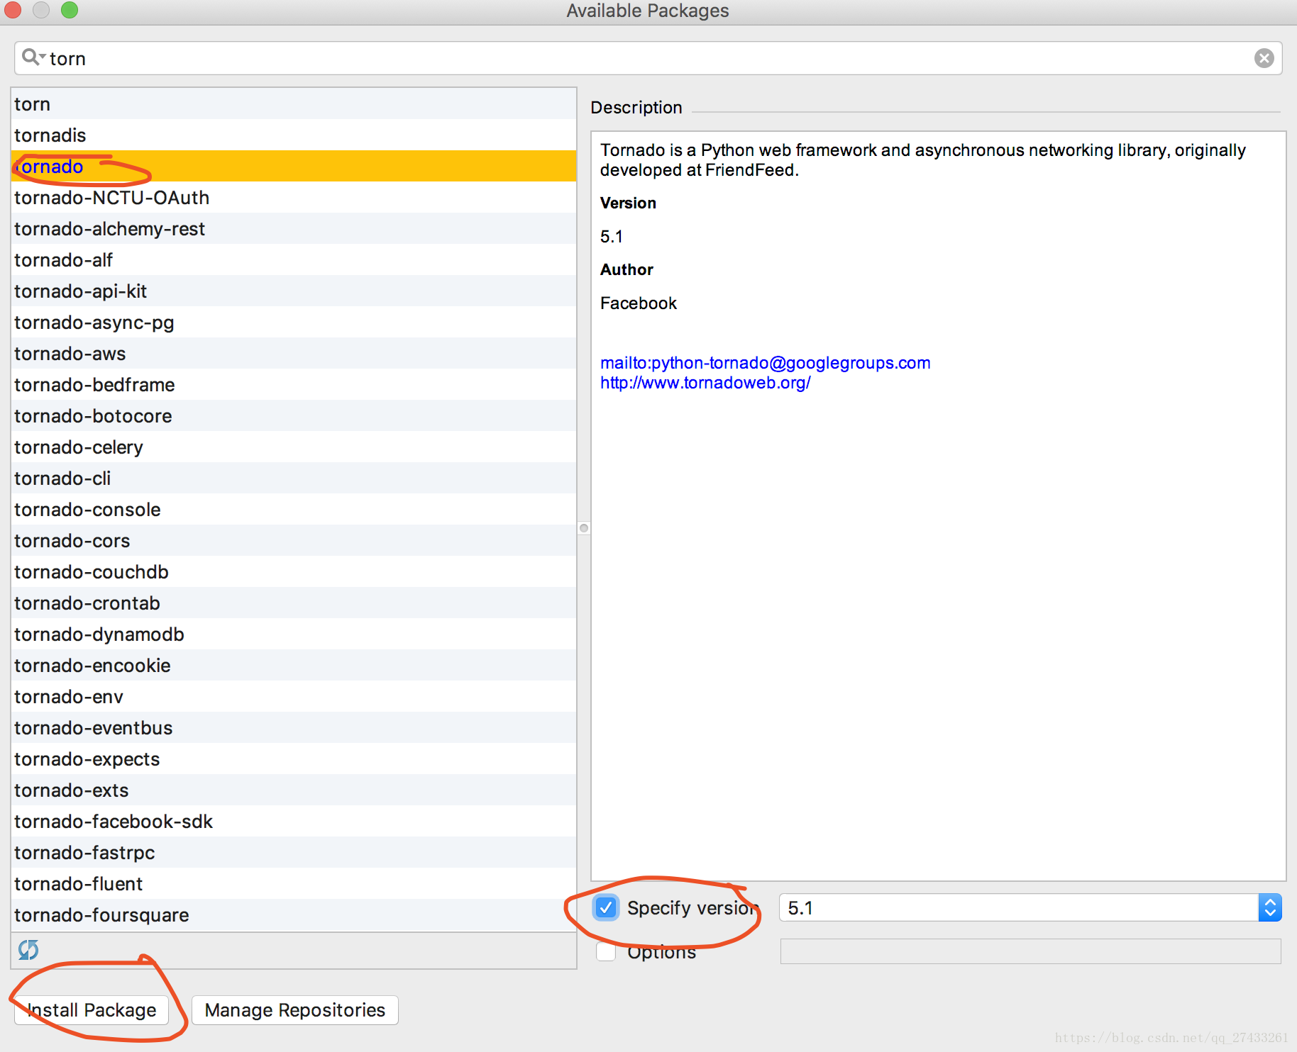Open the python-tornado mailto link
The height and width of the screenshot is (1052, 1297).
[x=765, y=363]
